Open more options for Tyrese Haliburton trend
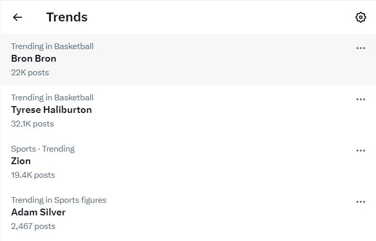The image size is (376, 241). pos(360,99)
